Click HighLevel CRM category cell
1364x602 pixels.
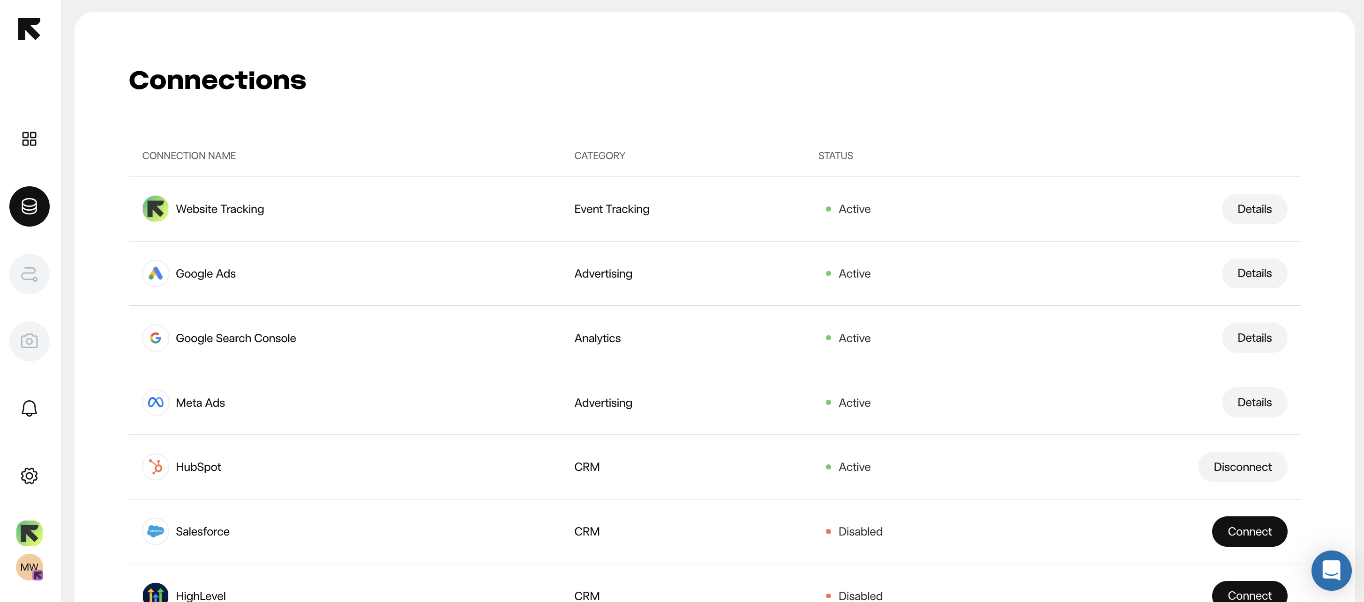pyautogui.click(x=587, y=595)
